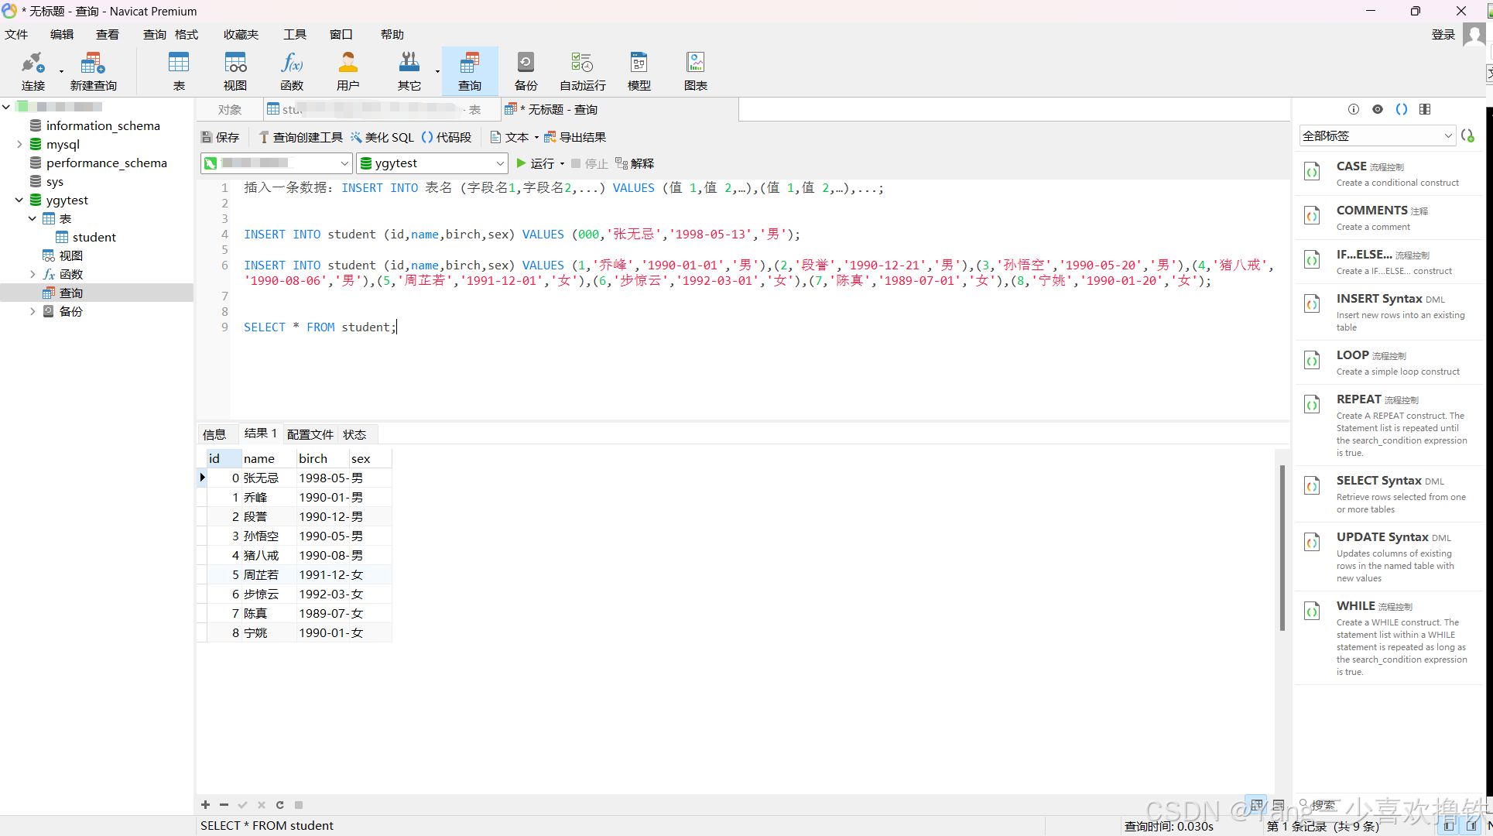Toggle the eye preview icon in right panel

coord(1378,109)
